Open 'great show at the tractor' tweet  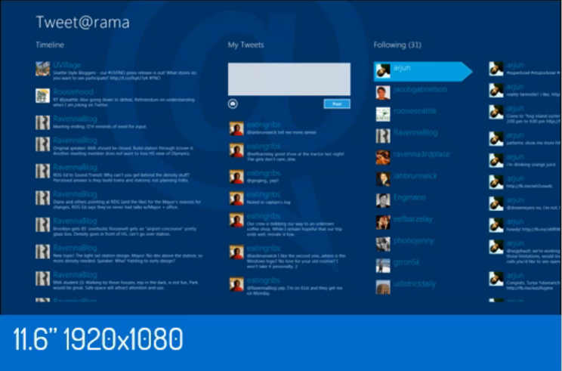click(x=289, y=153)
